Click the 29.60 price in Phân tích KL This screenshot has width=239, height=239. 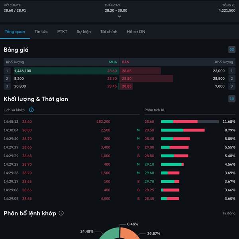(149, 173)
